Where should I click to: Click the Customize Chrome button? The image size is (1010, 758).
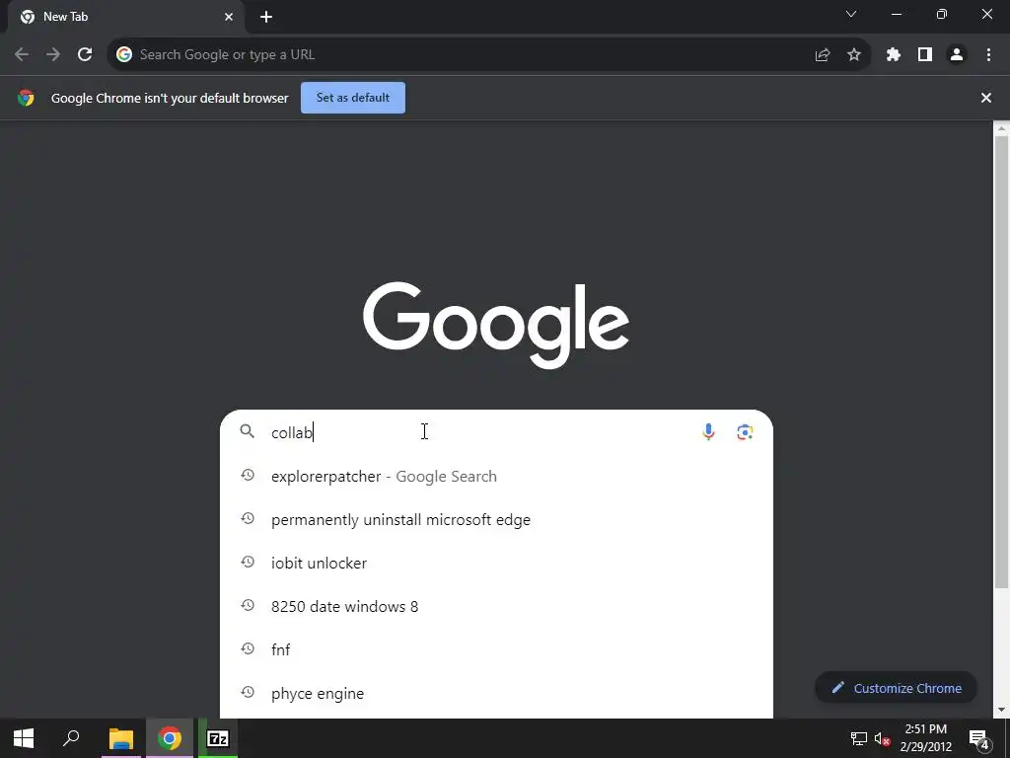[896, 688]
